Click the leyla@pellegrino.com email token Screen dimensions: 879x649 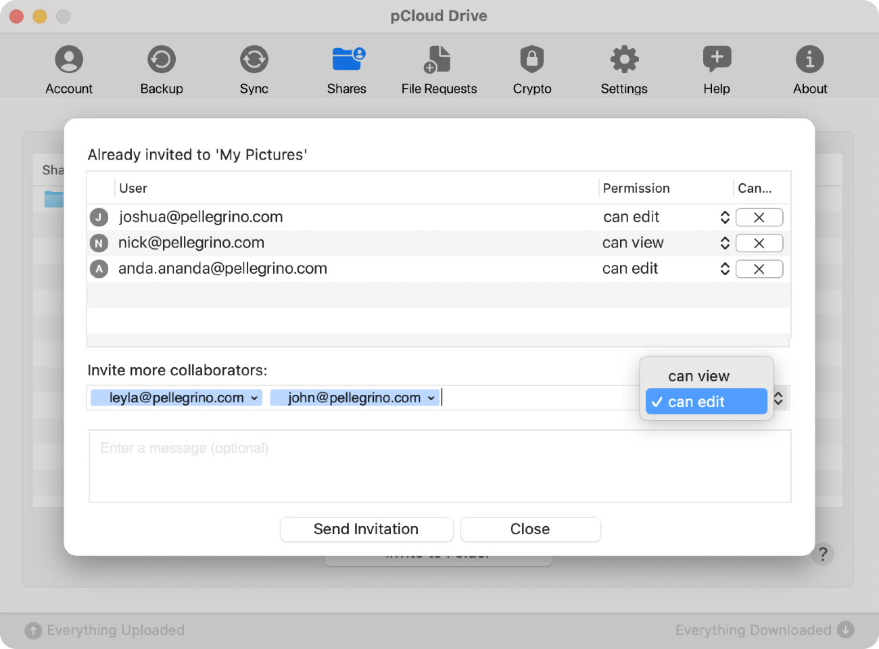(x=176, y=398)
